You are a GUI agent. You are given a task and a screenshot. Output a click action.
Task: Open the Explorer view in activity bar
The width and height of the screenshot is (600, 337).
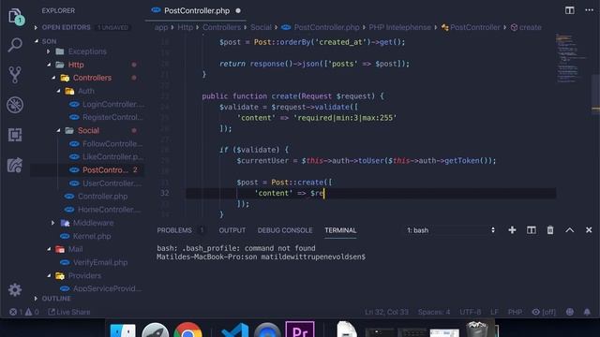(x=16, y=17)
